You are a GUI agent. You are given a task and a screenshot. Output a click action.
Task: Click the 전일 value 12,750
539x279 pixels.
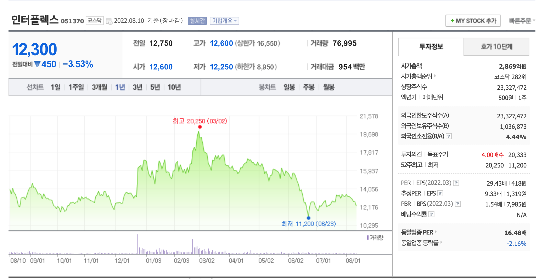pyautogui.click(x=161, y=43)
